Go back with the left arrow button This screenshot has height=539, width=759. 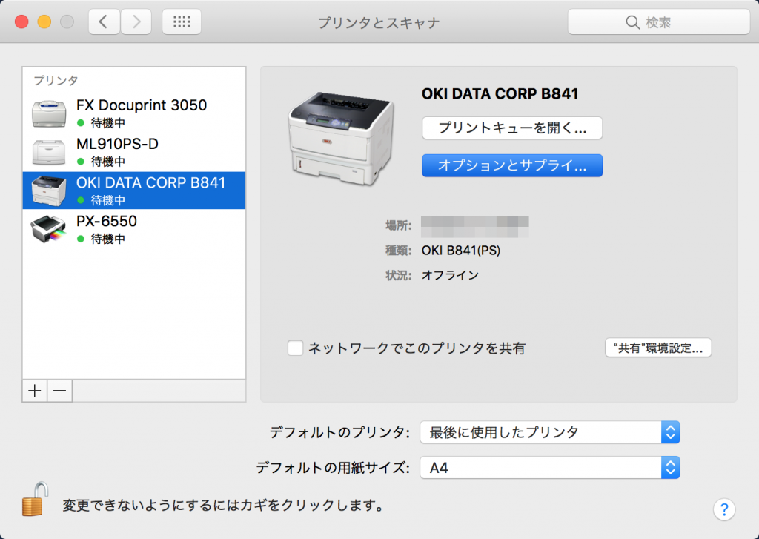[104, 22]
